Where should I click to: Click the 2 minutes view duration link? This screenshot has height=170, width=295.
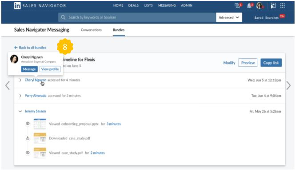pyautogui.click(x=97, y=153)
